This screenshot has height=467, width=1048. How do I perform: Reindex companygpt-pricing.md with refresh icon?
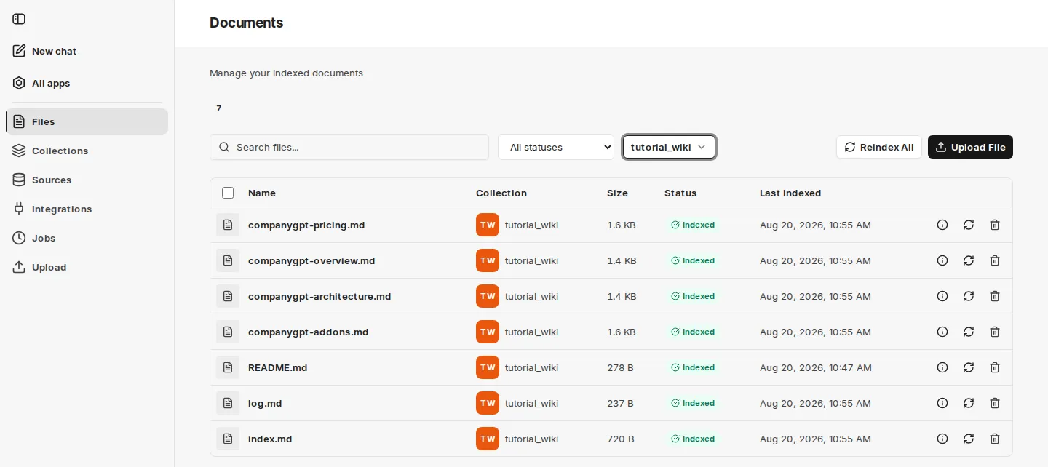(x=969, y=225)
